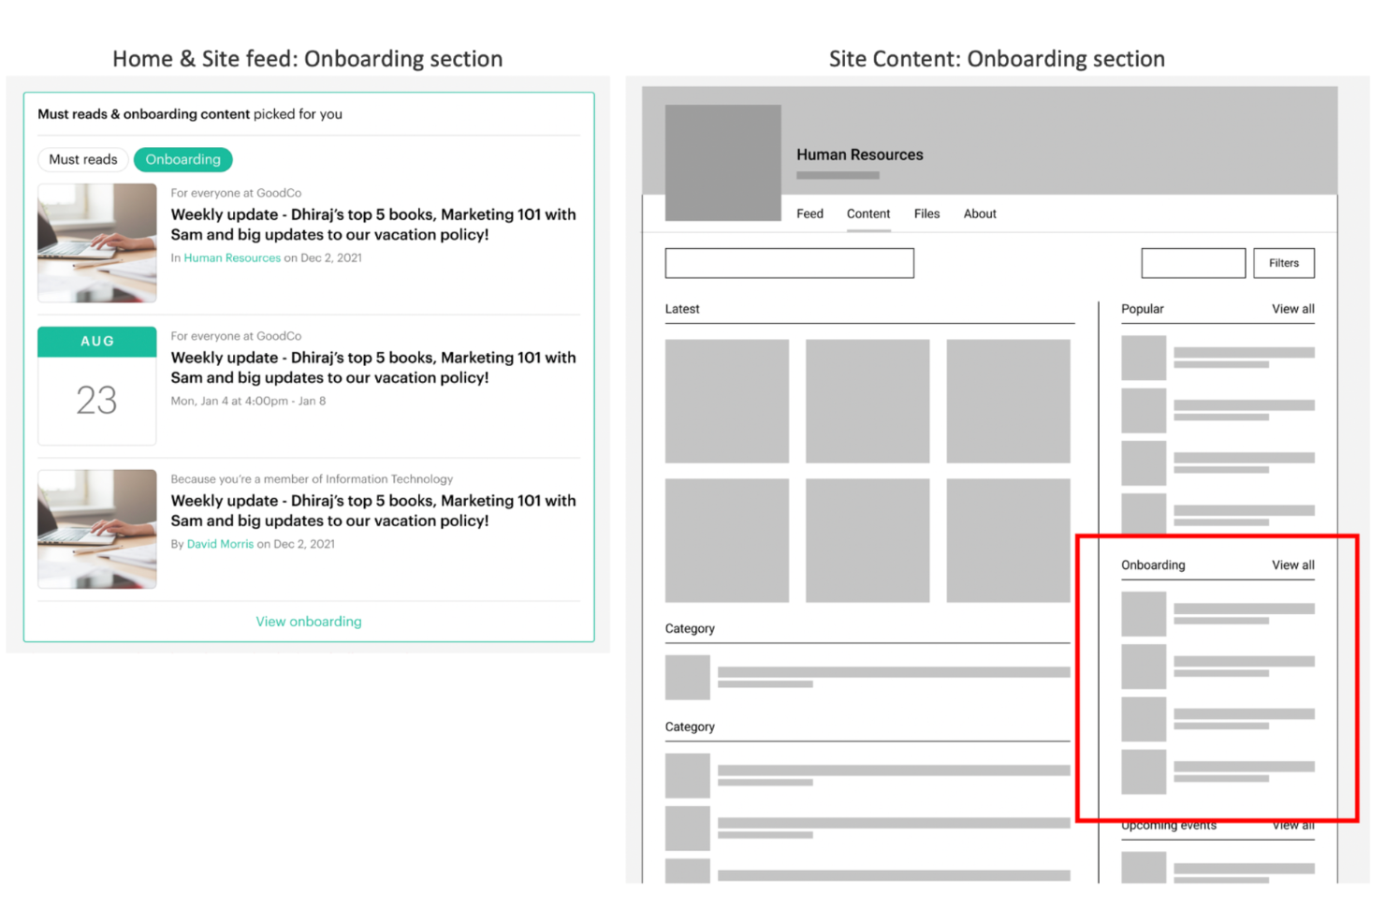Click the David Morris author link
This screenshot has height=924, width=1385.
[x=219, y=544]
